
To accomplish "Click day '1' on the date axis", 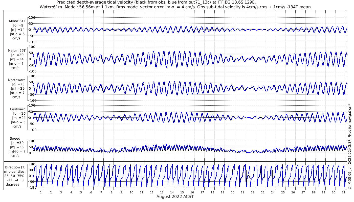I will tap(41, 192).
